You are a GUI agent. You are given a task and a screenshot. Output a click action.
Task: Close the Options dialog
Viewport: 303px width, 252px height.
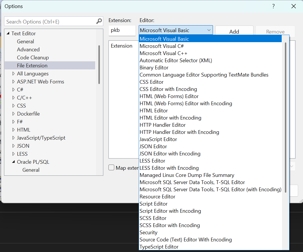(x=294, y=6)
